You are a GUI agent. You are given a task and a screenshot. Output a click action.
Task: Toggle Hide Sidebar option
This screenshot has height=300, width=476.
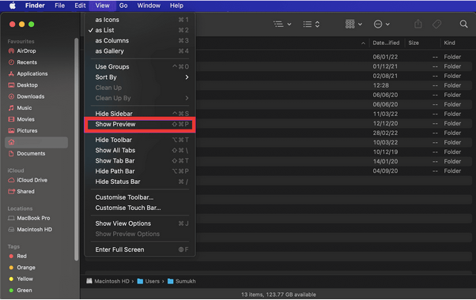(x=140, y=114)
